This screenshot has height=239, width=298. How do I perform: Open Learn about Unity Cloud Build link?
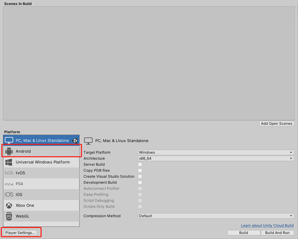pos(267,226)
